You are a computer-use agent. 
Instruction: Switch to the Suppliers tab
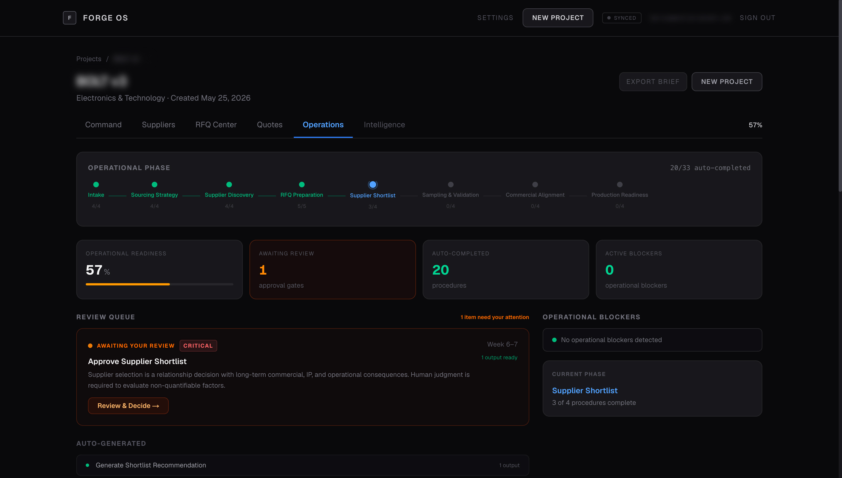(158, 125)
